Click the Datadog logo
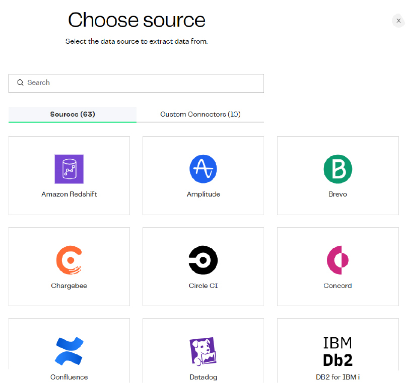 [203, 351]
